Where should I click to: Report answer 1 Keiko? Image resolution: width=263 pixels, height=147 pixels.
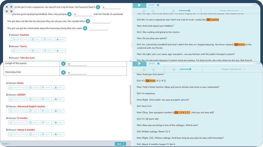pos(59,87)
